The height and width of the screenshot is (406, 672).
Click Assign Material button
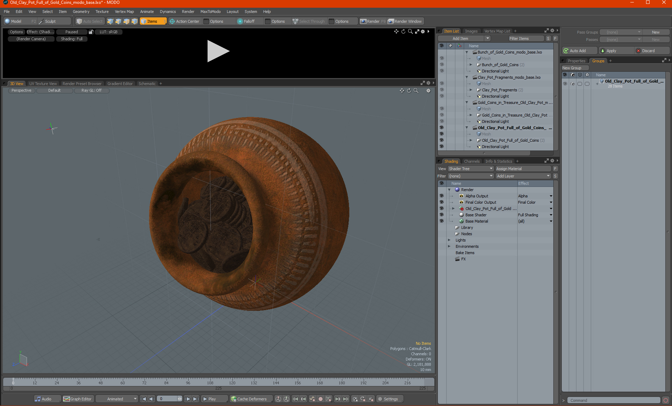523,169
